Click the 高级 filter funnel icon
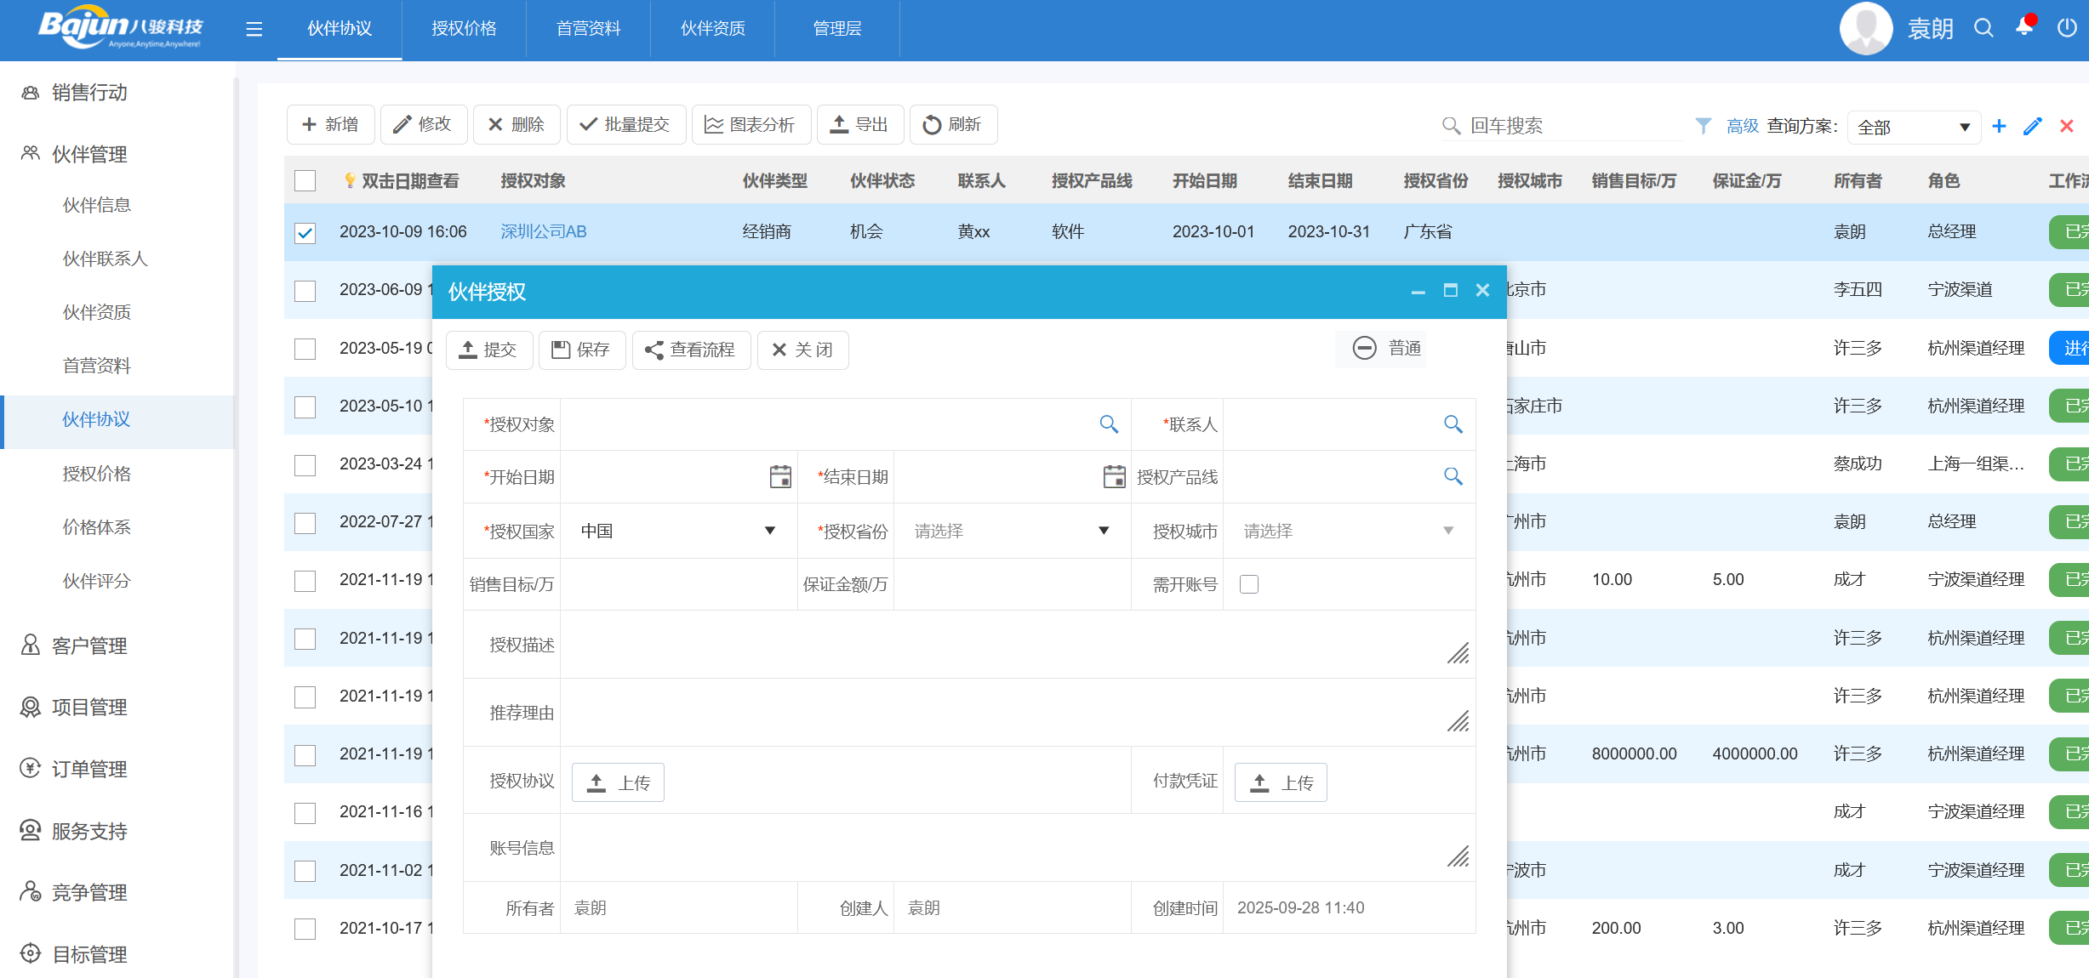This screenshot has width=2089, height=978. pyautogui.click(x=1703, y=126)
